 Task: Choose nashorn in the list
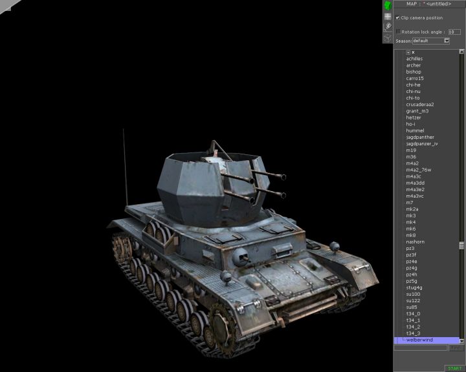(416, 242)
